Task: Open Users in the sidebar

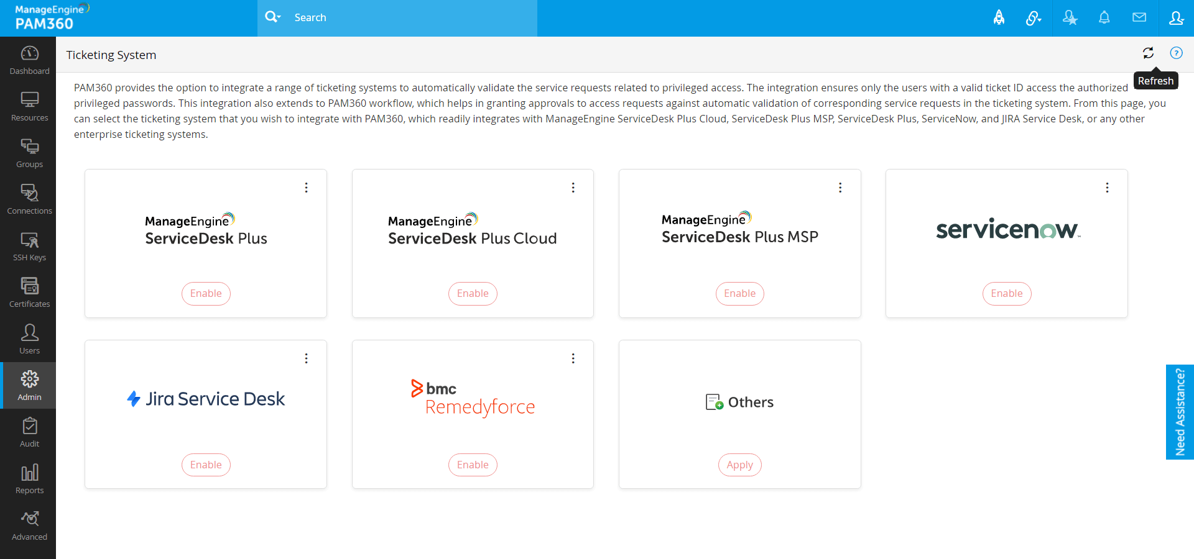Action: (x=29, y=340)
